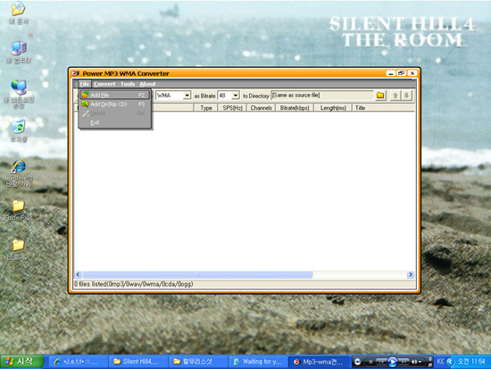This screenshot has width=491, height=369.
Task: Select the Internet Explorer shortcut icon
Action: [x=19, y=173]
